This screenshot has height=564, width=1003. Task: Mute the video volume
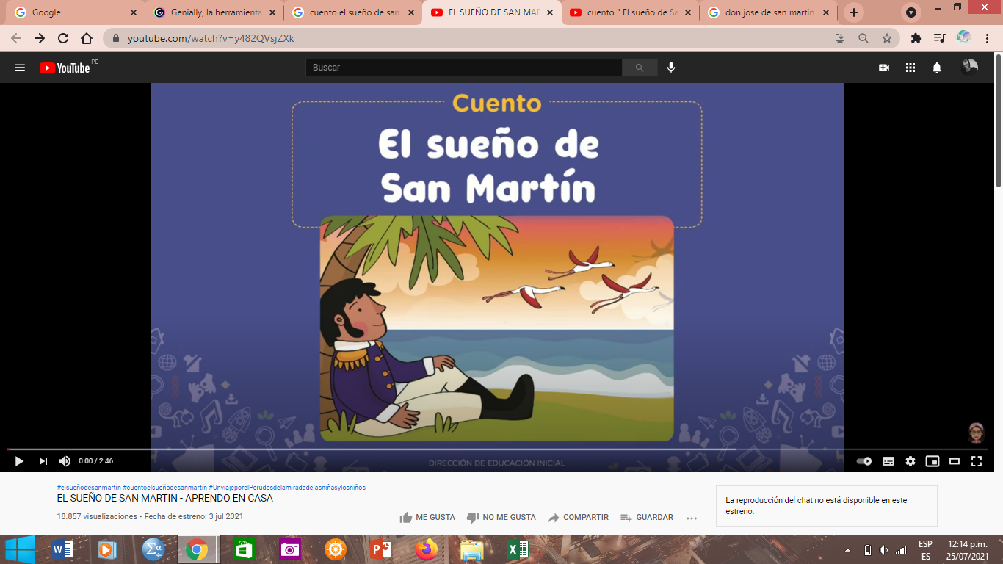65,461
